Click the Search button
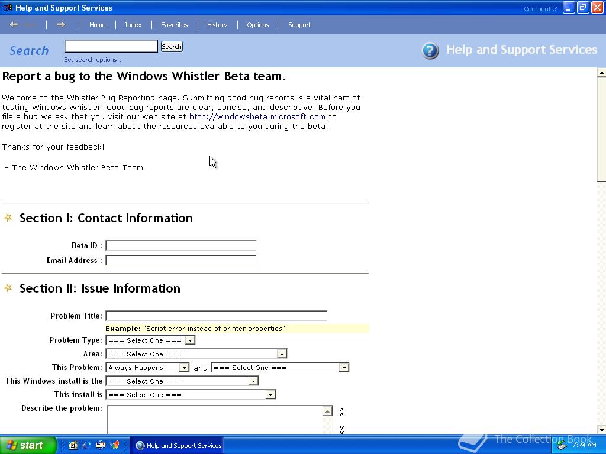This screenshot has height=454, width=606. (x=172, y=47)
